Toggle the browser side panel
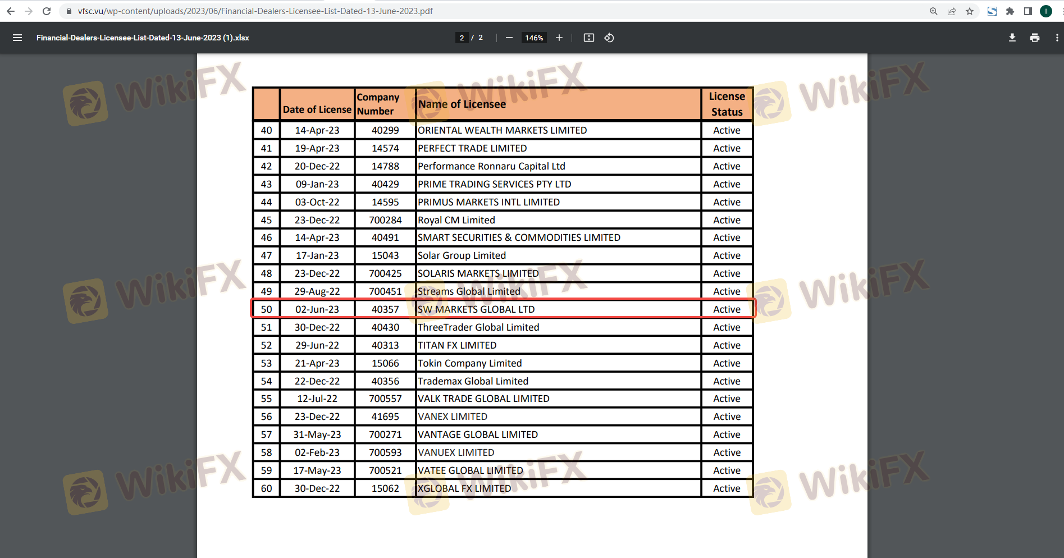Viewport: 1064px width, 558px height. [1028, 11]
